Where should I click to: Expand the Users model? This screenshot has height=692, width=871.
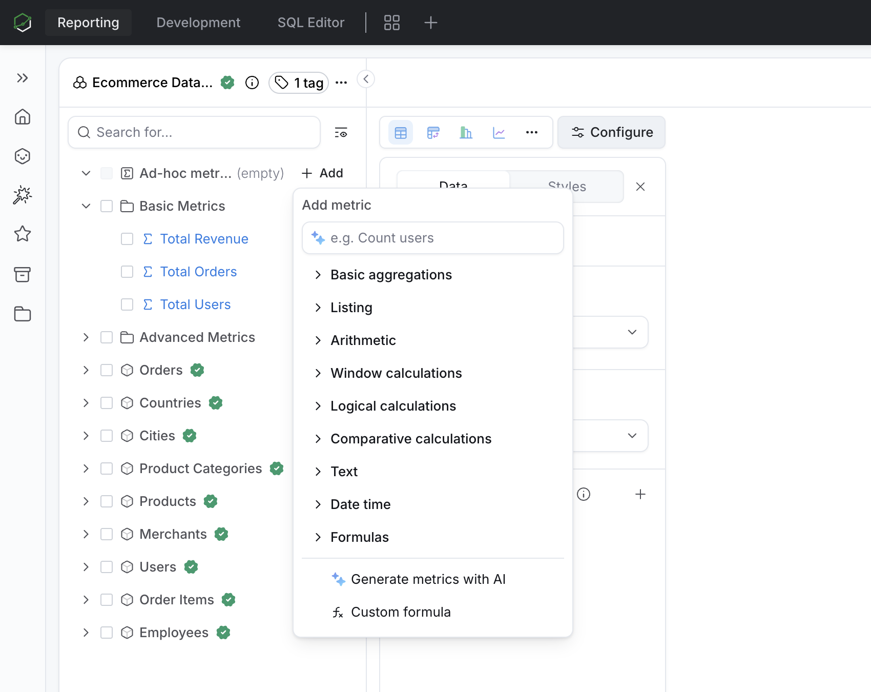coord(86,567)
